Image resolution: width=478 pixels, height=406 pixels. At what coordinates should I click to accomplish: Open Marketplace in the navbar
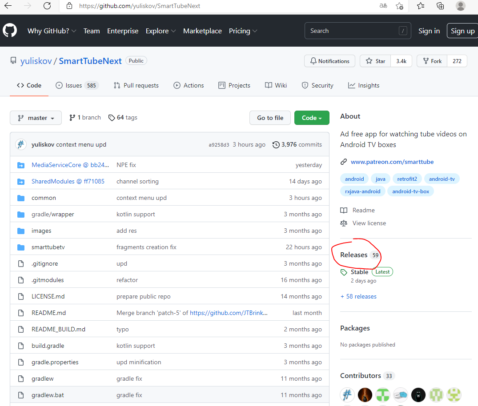point(202,31)
